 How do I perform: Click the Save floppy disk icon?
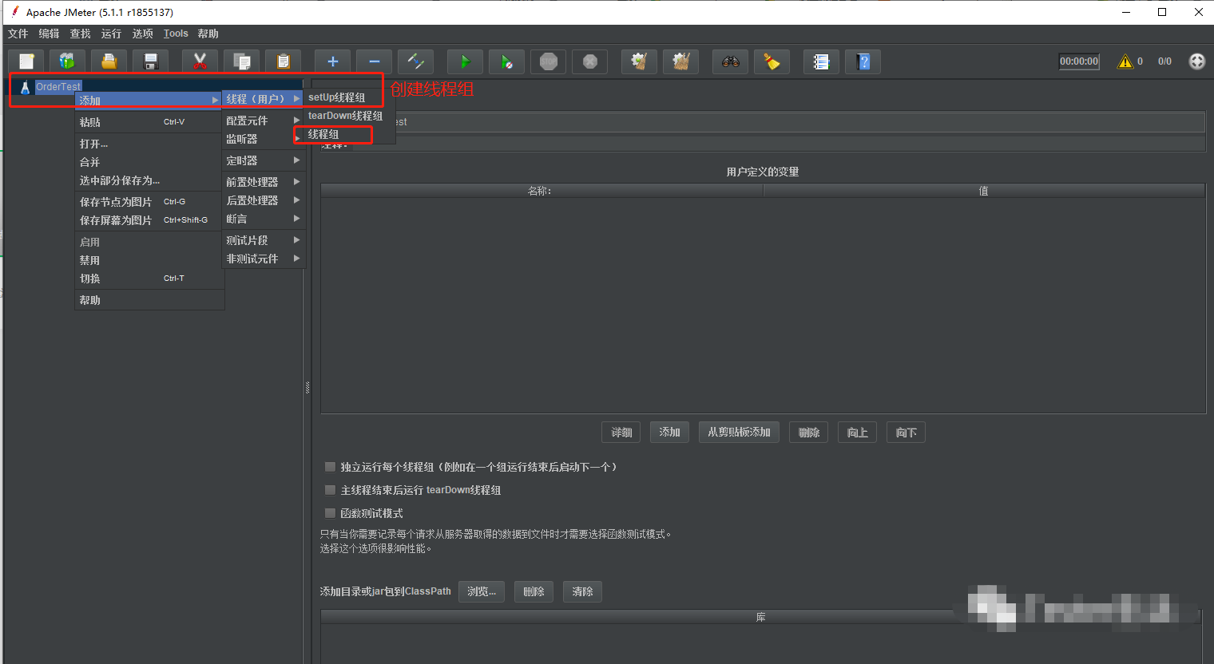(151, 61)
